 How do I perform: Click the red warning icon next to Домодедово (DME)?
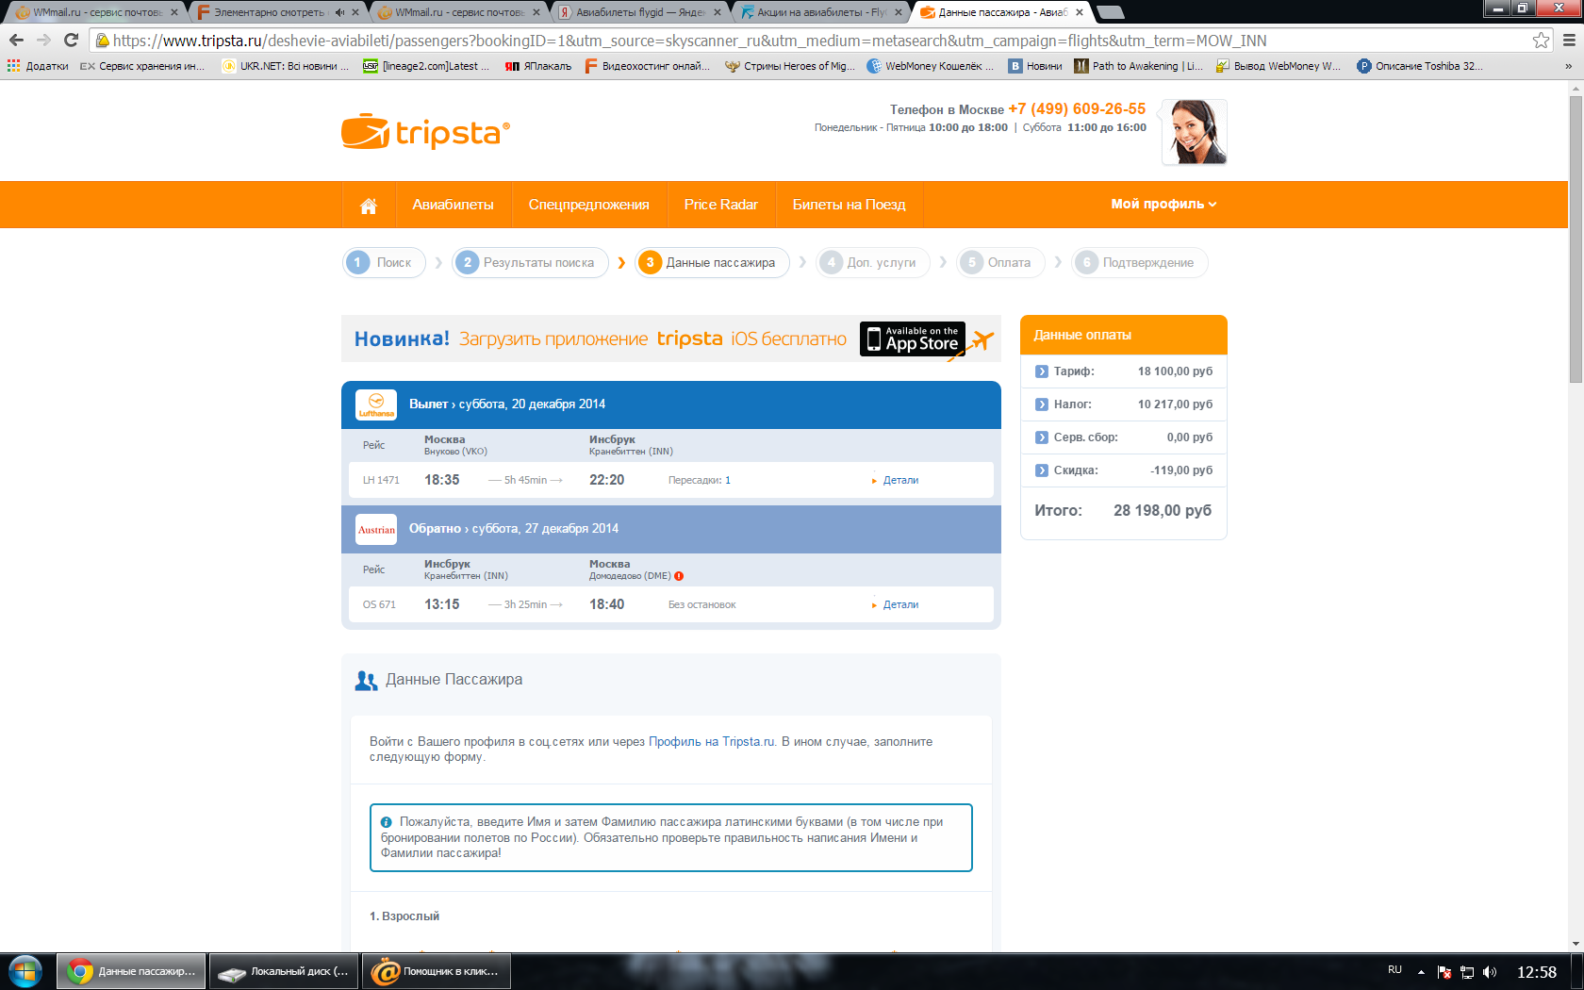(x=679, y=576)
